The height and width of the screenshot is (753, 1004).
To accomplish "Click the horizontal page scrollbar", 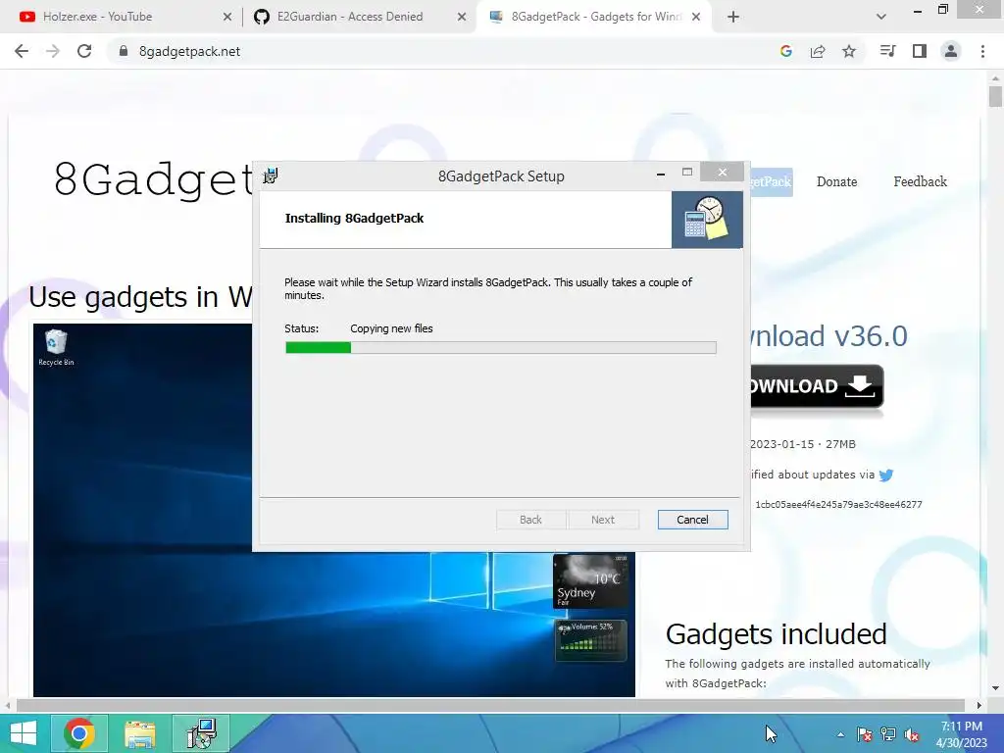I will point(490,705).
